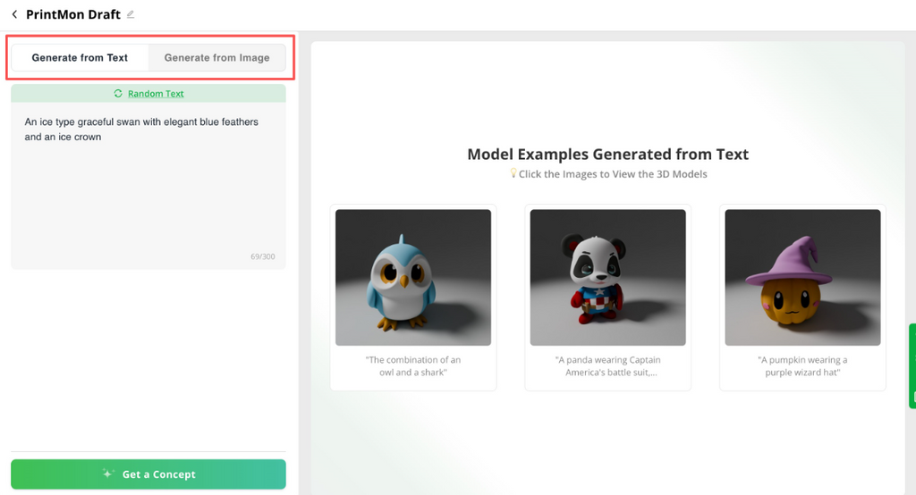Screen dimensions: 916x495
Task: Click the 69/300 character counter
Action: click(262, 257)
